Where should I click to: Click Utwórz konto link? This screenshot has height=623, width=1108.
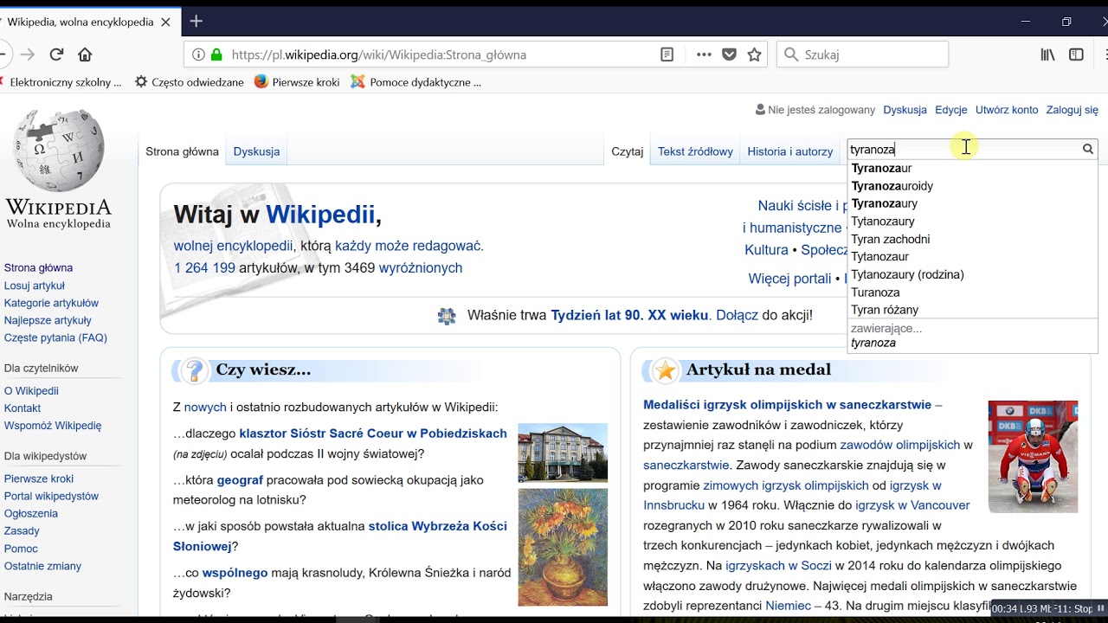pyautogui.click(x=1007, y=110)
